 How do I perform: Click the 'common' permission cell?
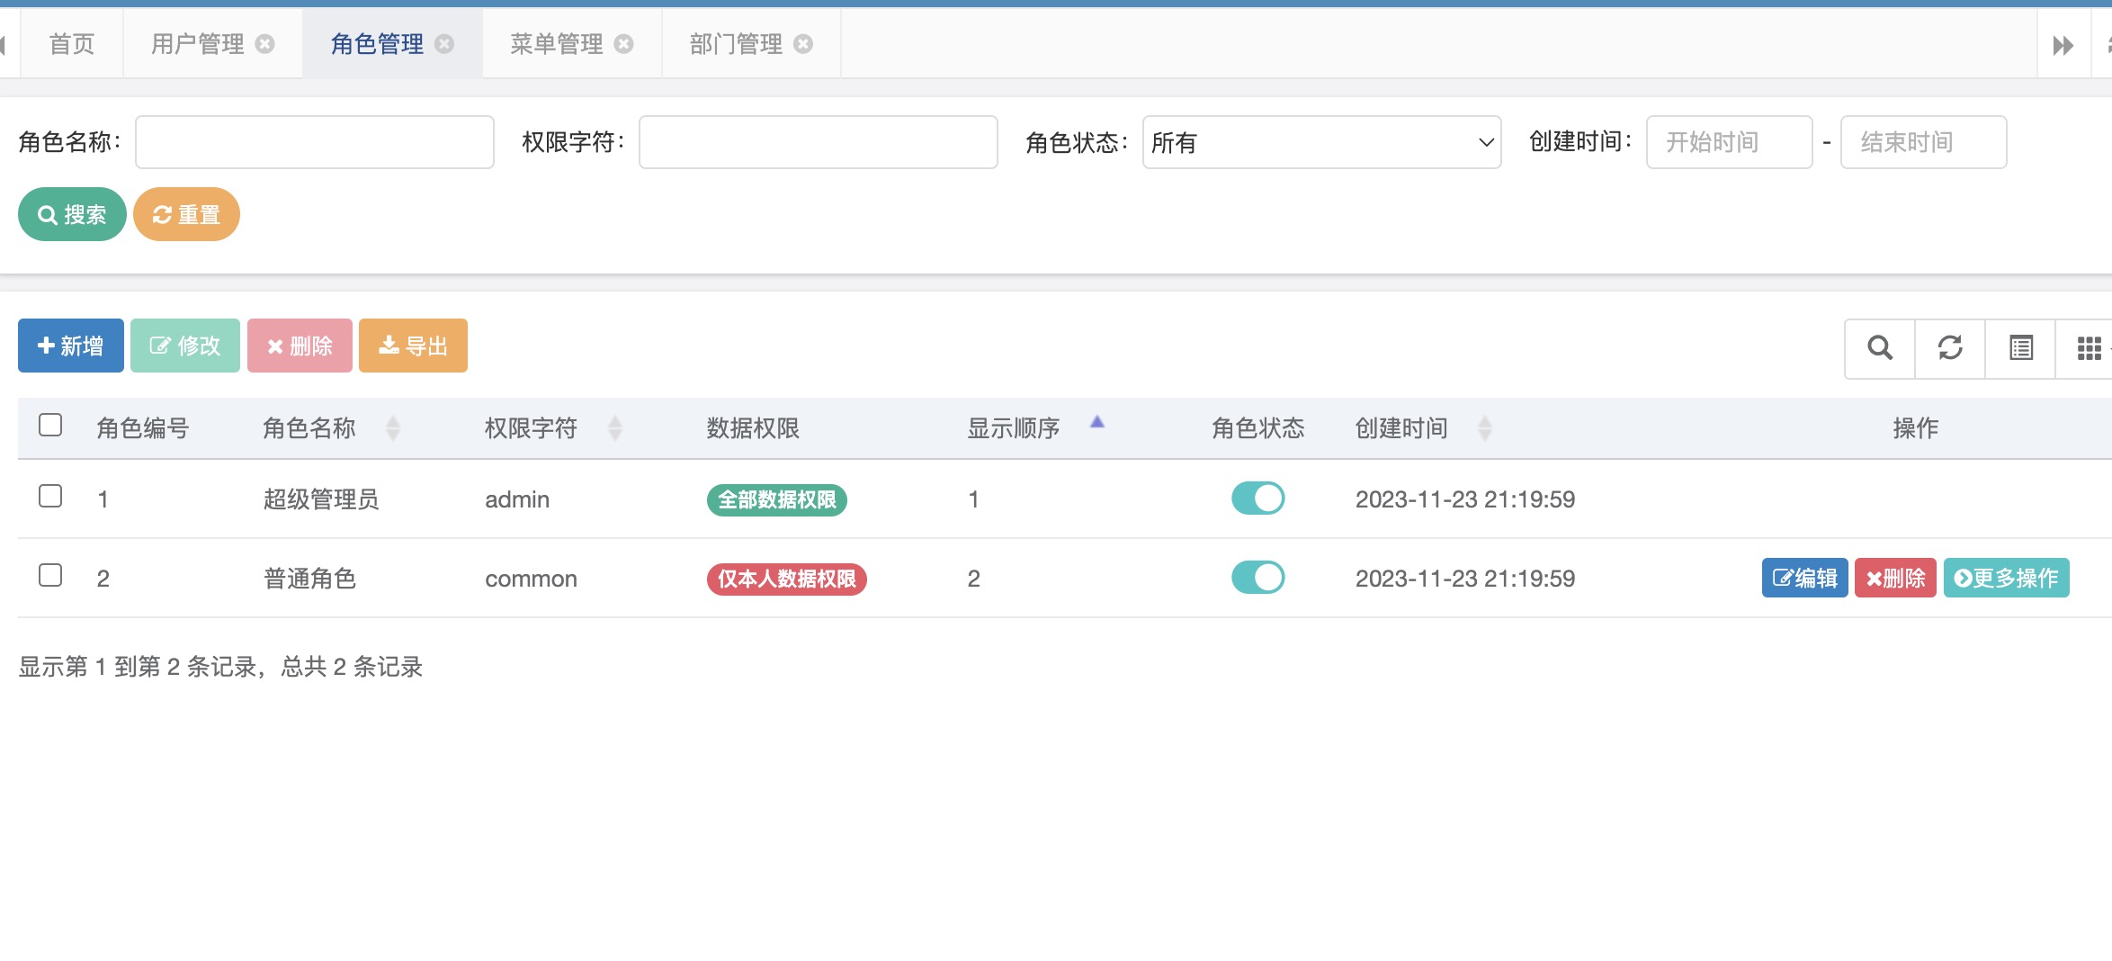pyautogui.click(x=531, y=579)
